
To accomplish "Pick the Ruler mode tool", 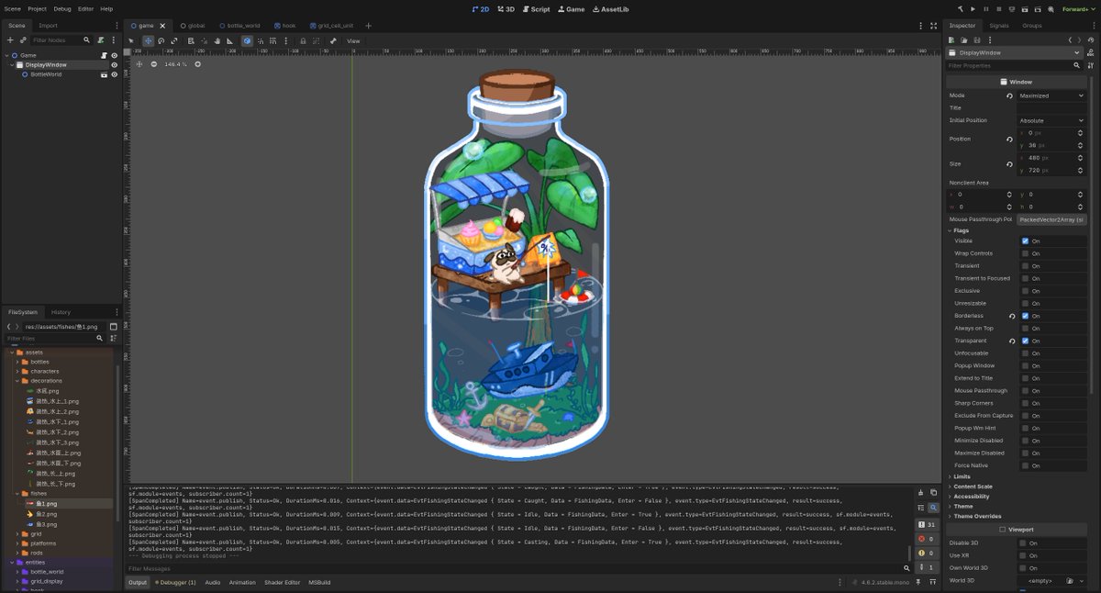I will pos(230,40).
